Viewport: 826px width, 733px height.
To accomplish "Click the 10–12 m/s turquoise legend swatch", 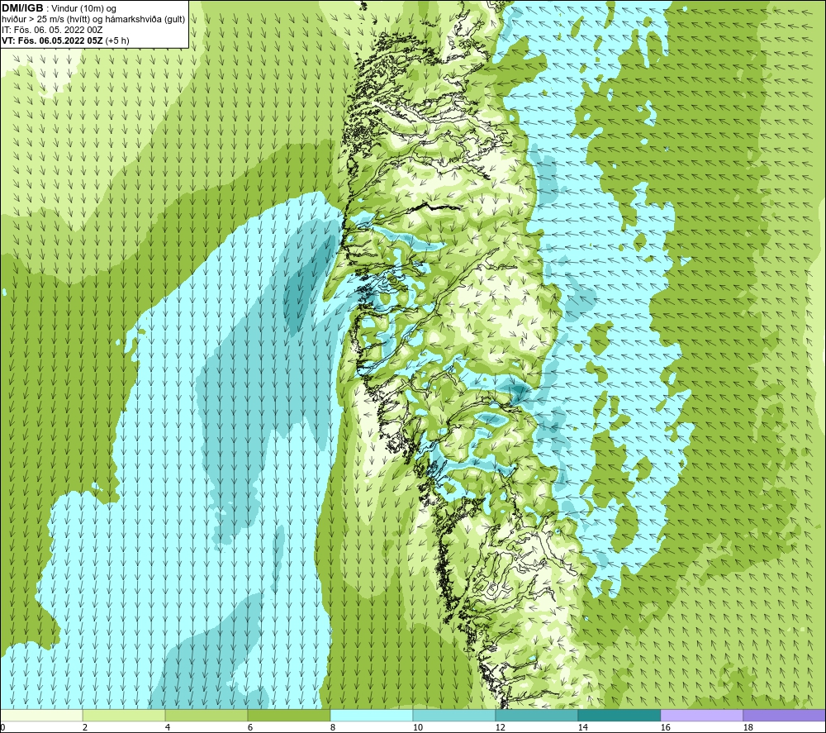I will 454,715.
